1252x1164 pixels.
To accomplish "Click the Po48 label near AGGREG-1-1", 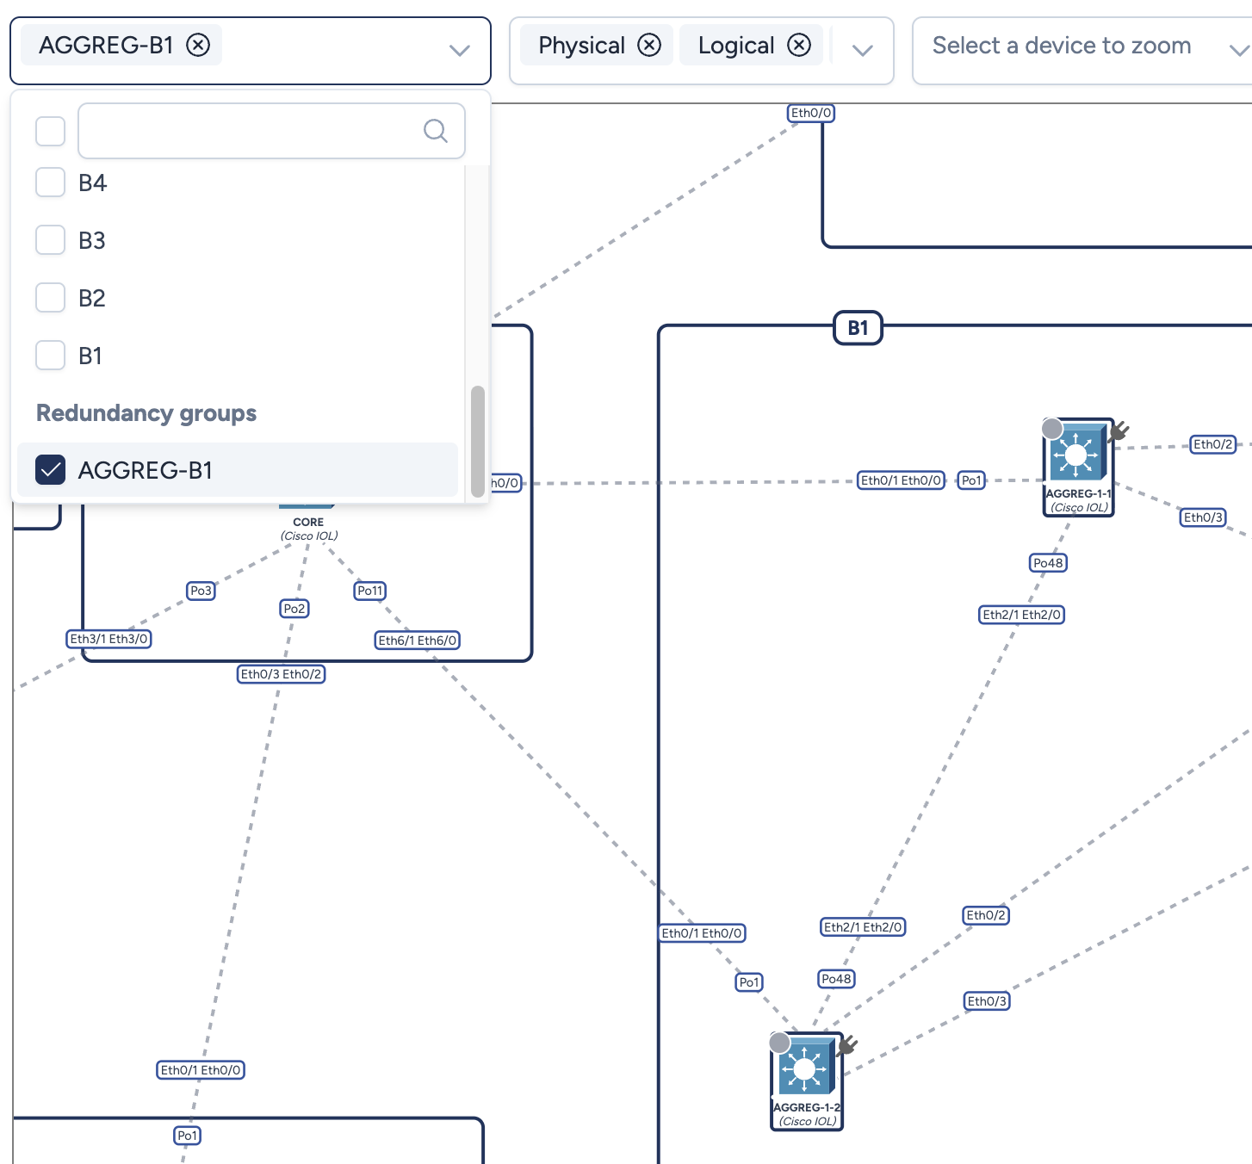I will tap(1048, 563).
